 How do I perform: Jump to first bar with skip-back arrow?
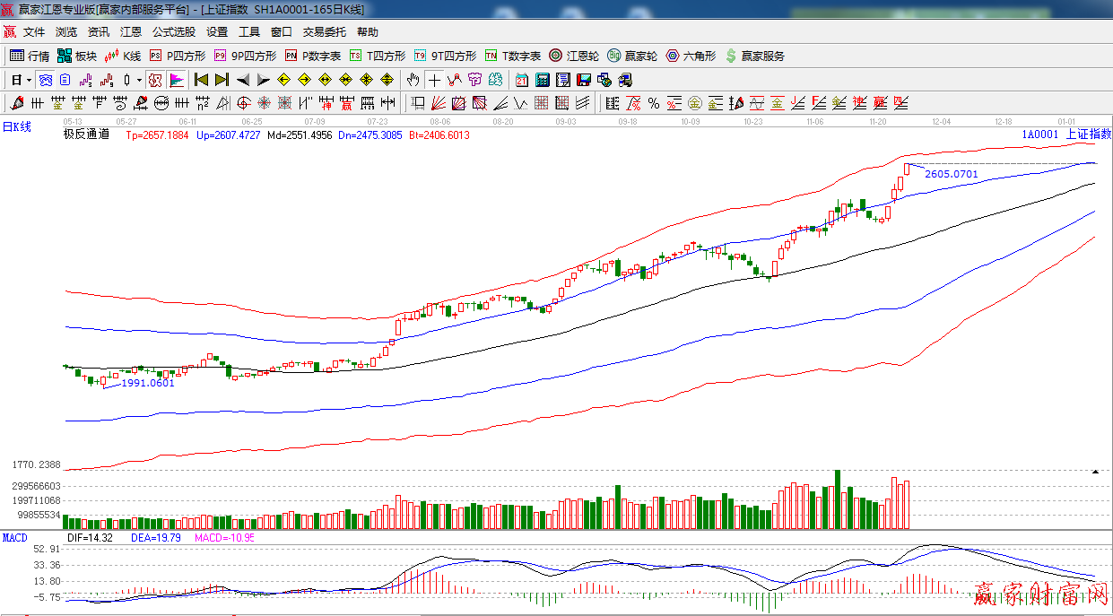pyautogui.click(x=201, y=80)
